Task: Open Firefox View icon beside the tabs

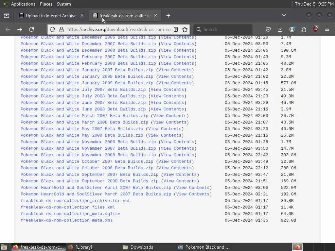Action: 7,16
